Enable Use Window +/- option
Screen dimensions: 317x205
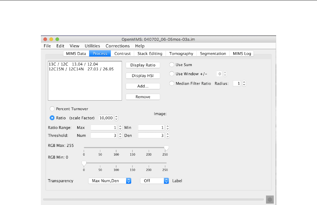point(172,74)
